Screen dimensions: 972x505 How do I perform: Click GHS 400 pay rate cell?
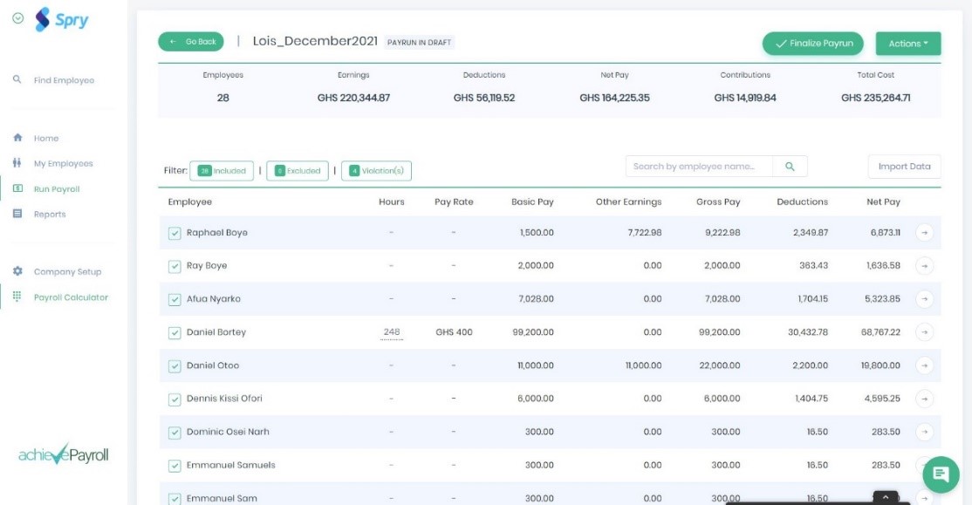click(454, 332)
